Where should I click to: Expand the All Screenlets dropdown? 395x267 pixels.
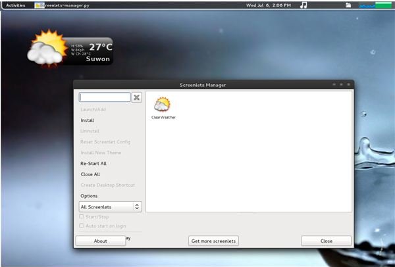pos(110,206)
